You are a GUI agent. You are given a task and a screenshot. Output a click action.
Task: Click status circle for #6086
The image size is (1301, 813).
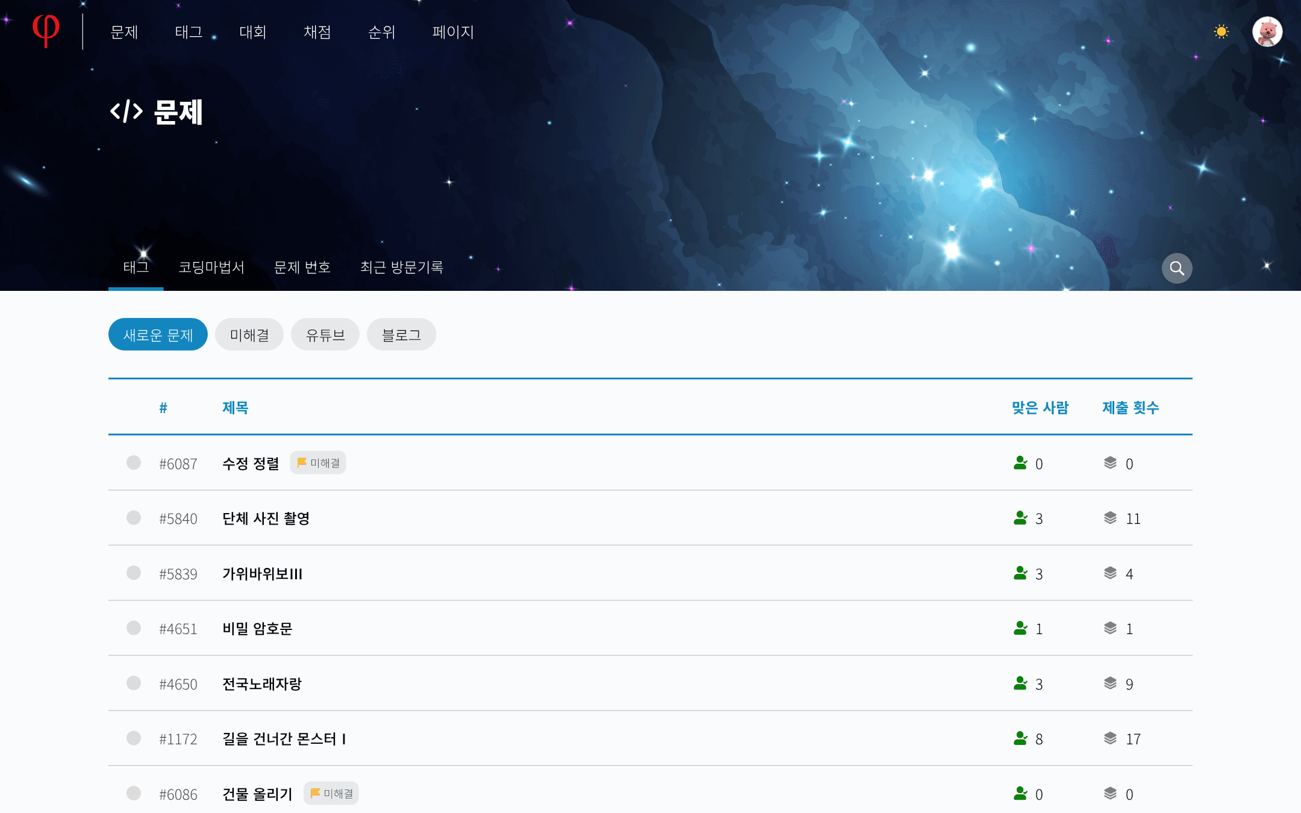pos(134,793)
